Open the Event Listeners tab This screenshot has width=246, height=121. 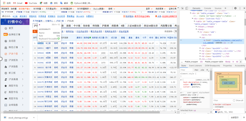(196, 66)
